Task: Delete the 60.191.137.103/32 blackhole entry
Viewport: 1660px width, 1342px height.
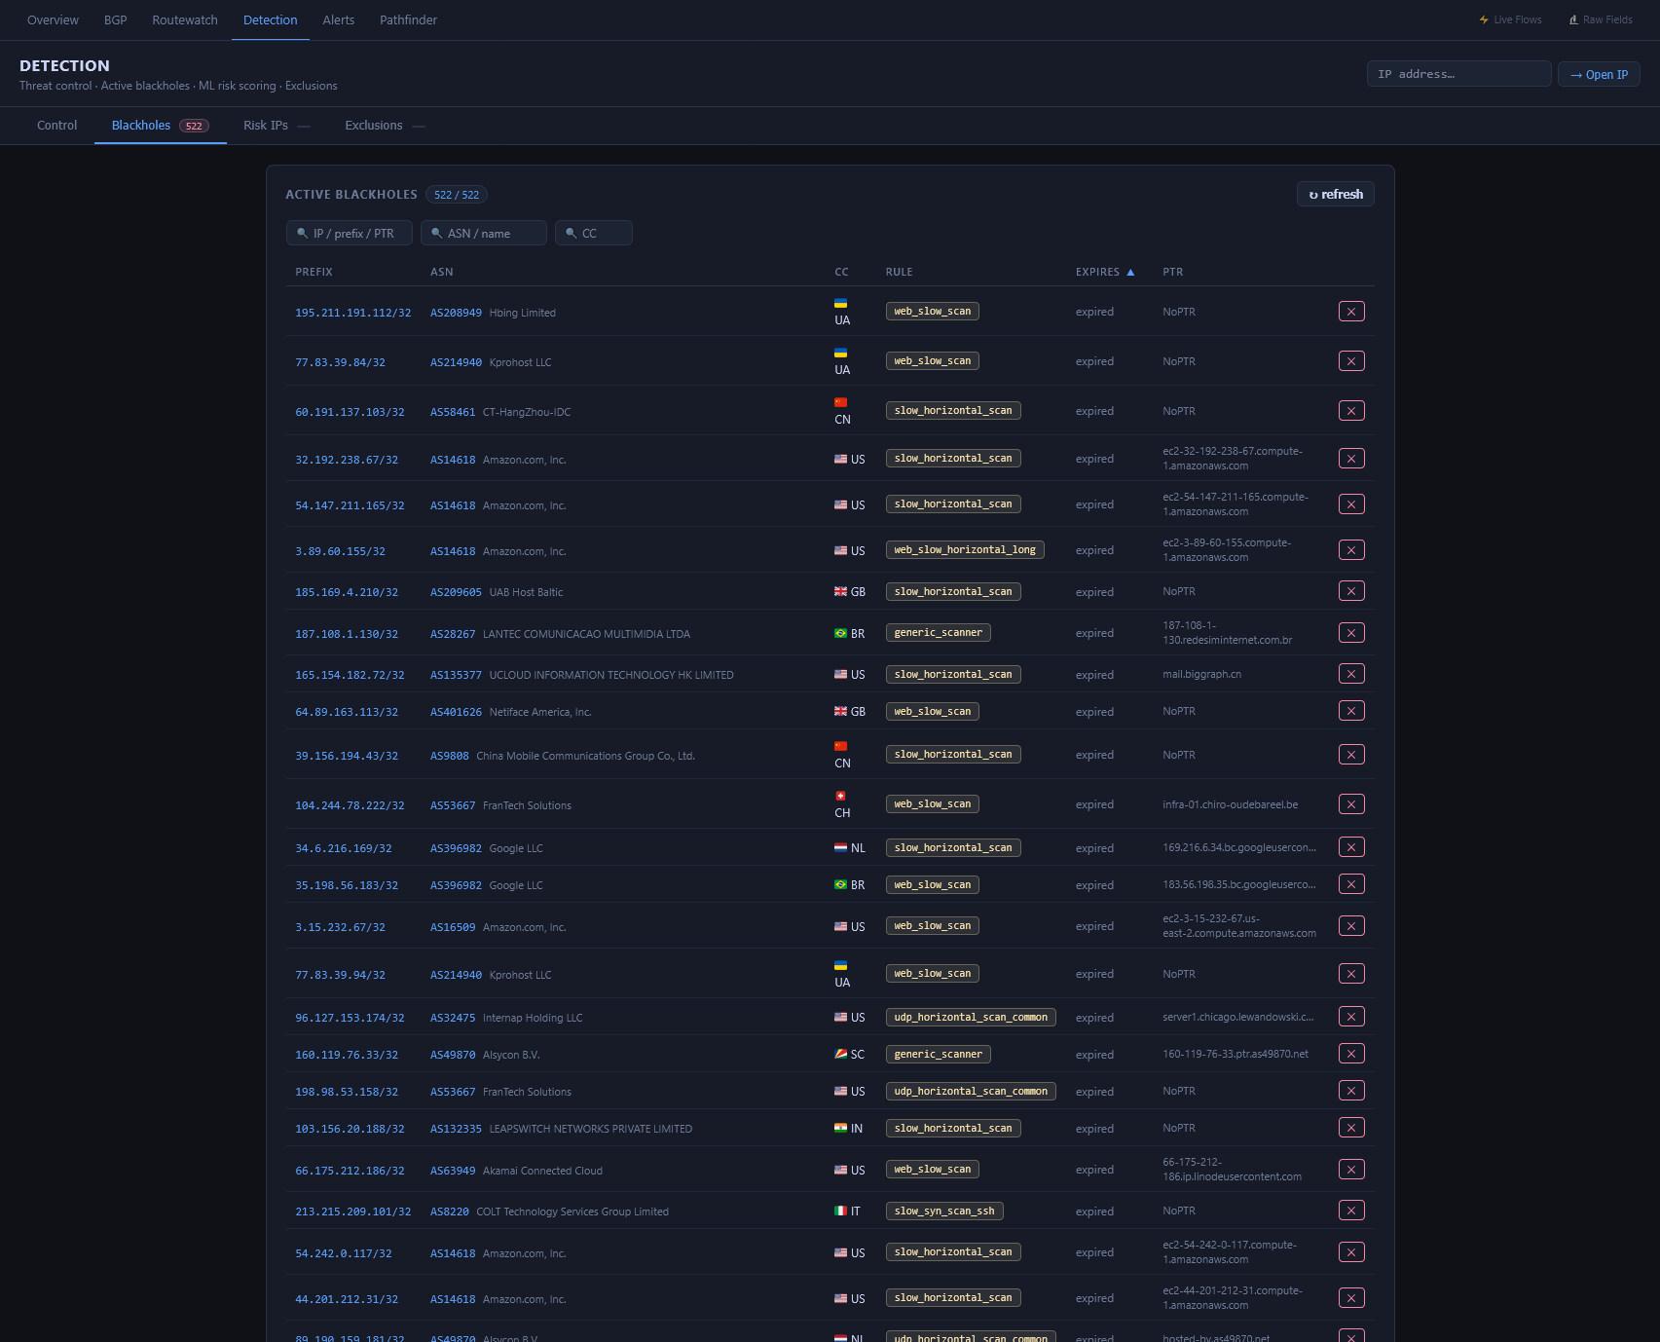Action: [1350, 411]
